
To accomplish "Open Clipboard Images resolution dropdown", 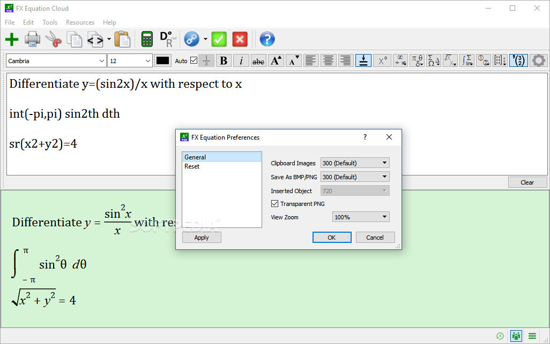I will click(x=355, y=163).
